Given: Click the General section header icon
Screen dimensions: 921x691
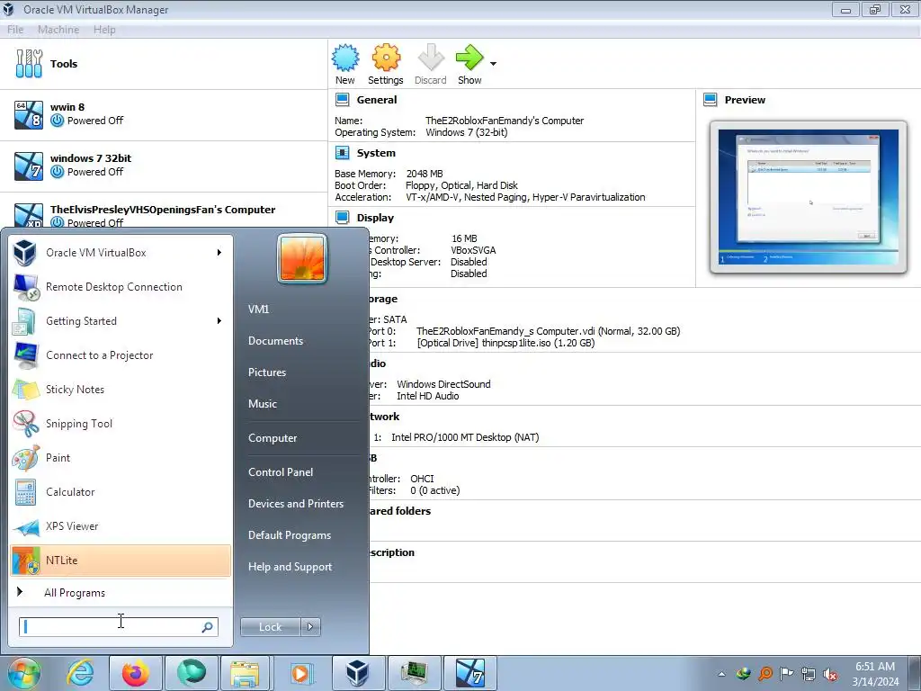Looking at the screenshot, I should 342,100.
